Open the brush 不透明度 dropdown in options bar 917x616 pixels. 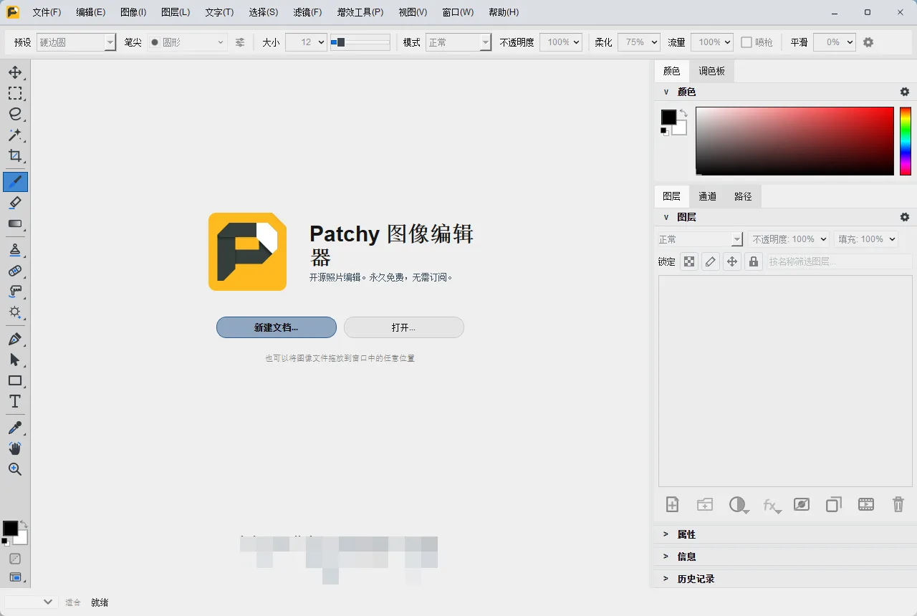click(x=561, y=42)
